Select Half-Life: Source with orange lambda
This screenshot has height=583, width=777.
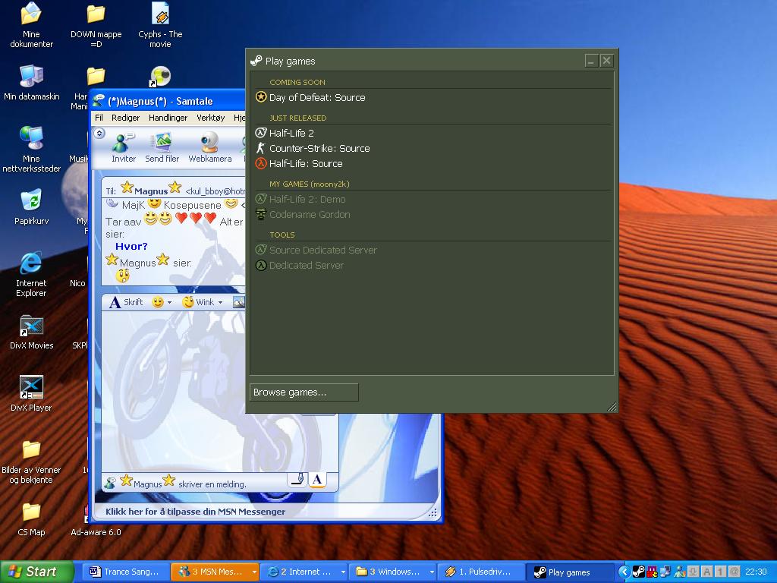tap(305, 164)
